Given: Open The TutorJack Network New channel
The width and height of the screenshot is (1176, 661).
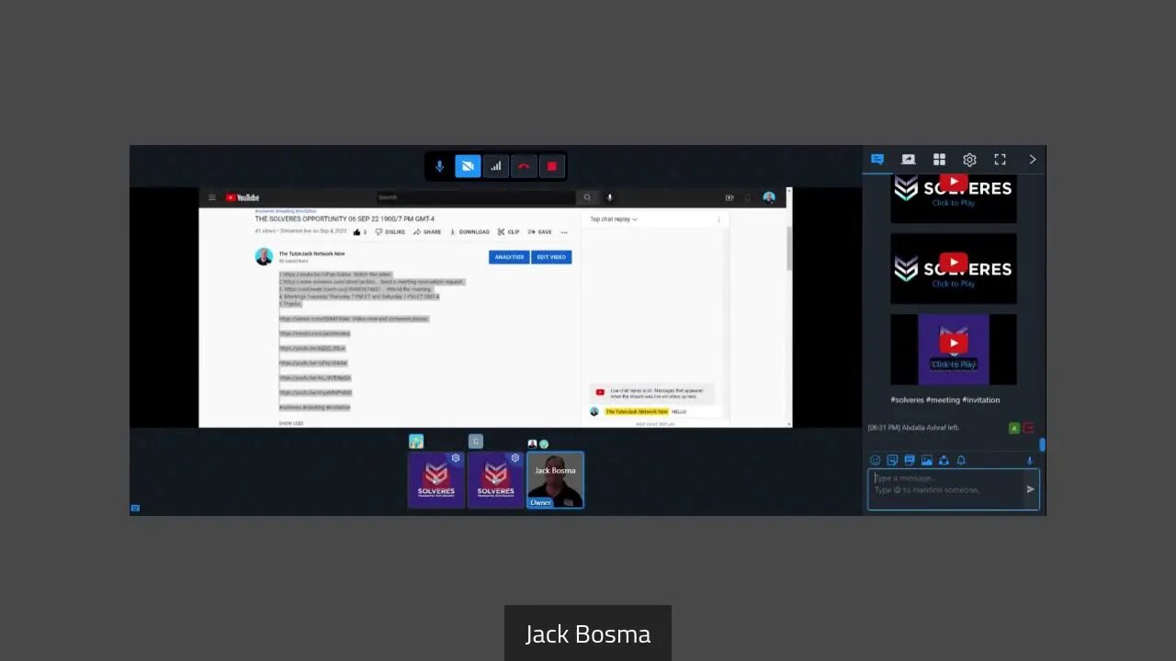Looking at the screenshot, I should [x=311, y=253].
